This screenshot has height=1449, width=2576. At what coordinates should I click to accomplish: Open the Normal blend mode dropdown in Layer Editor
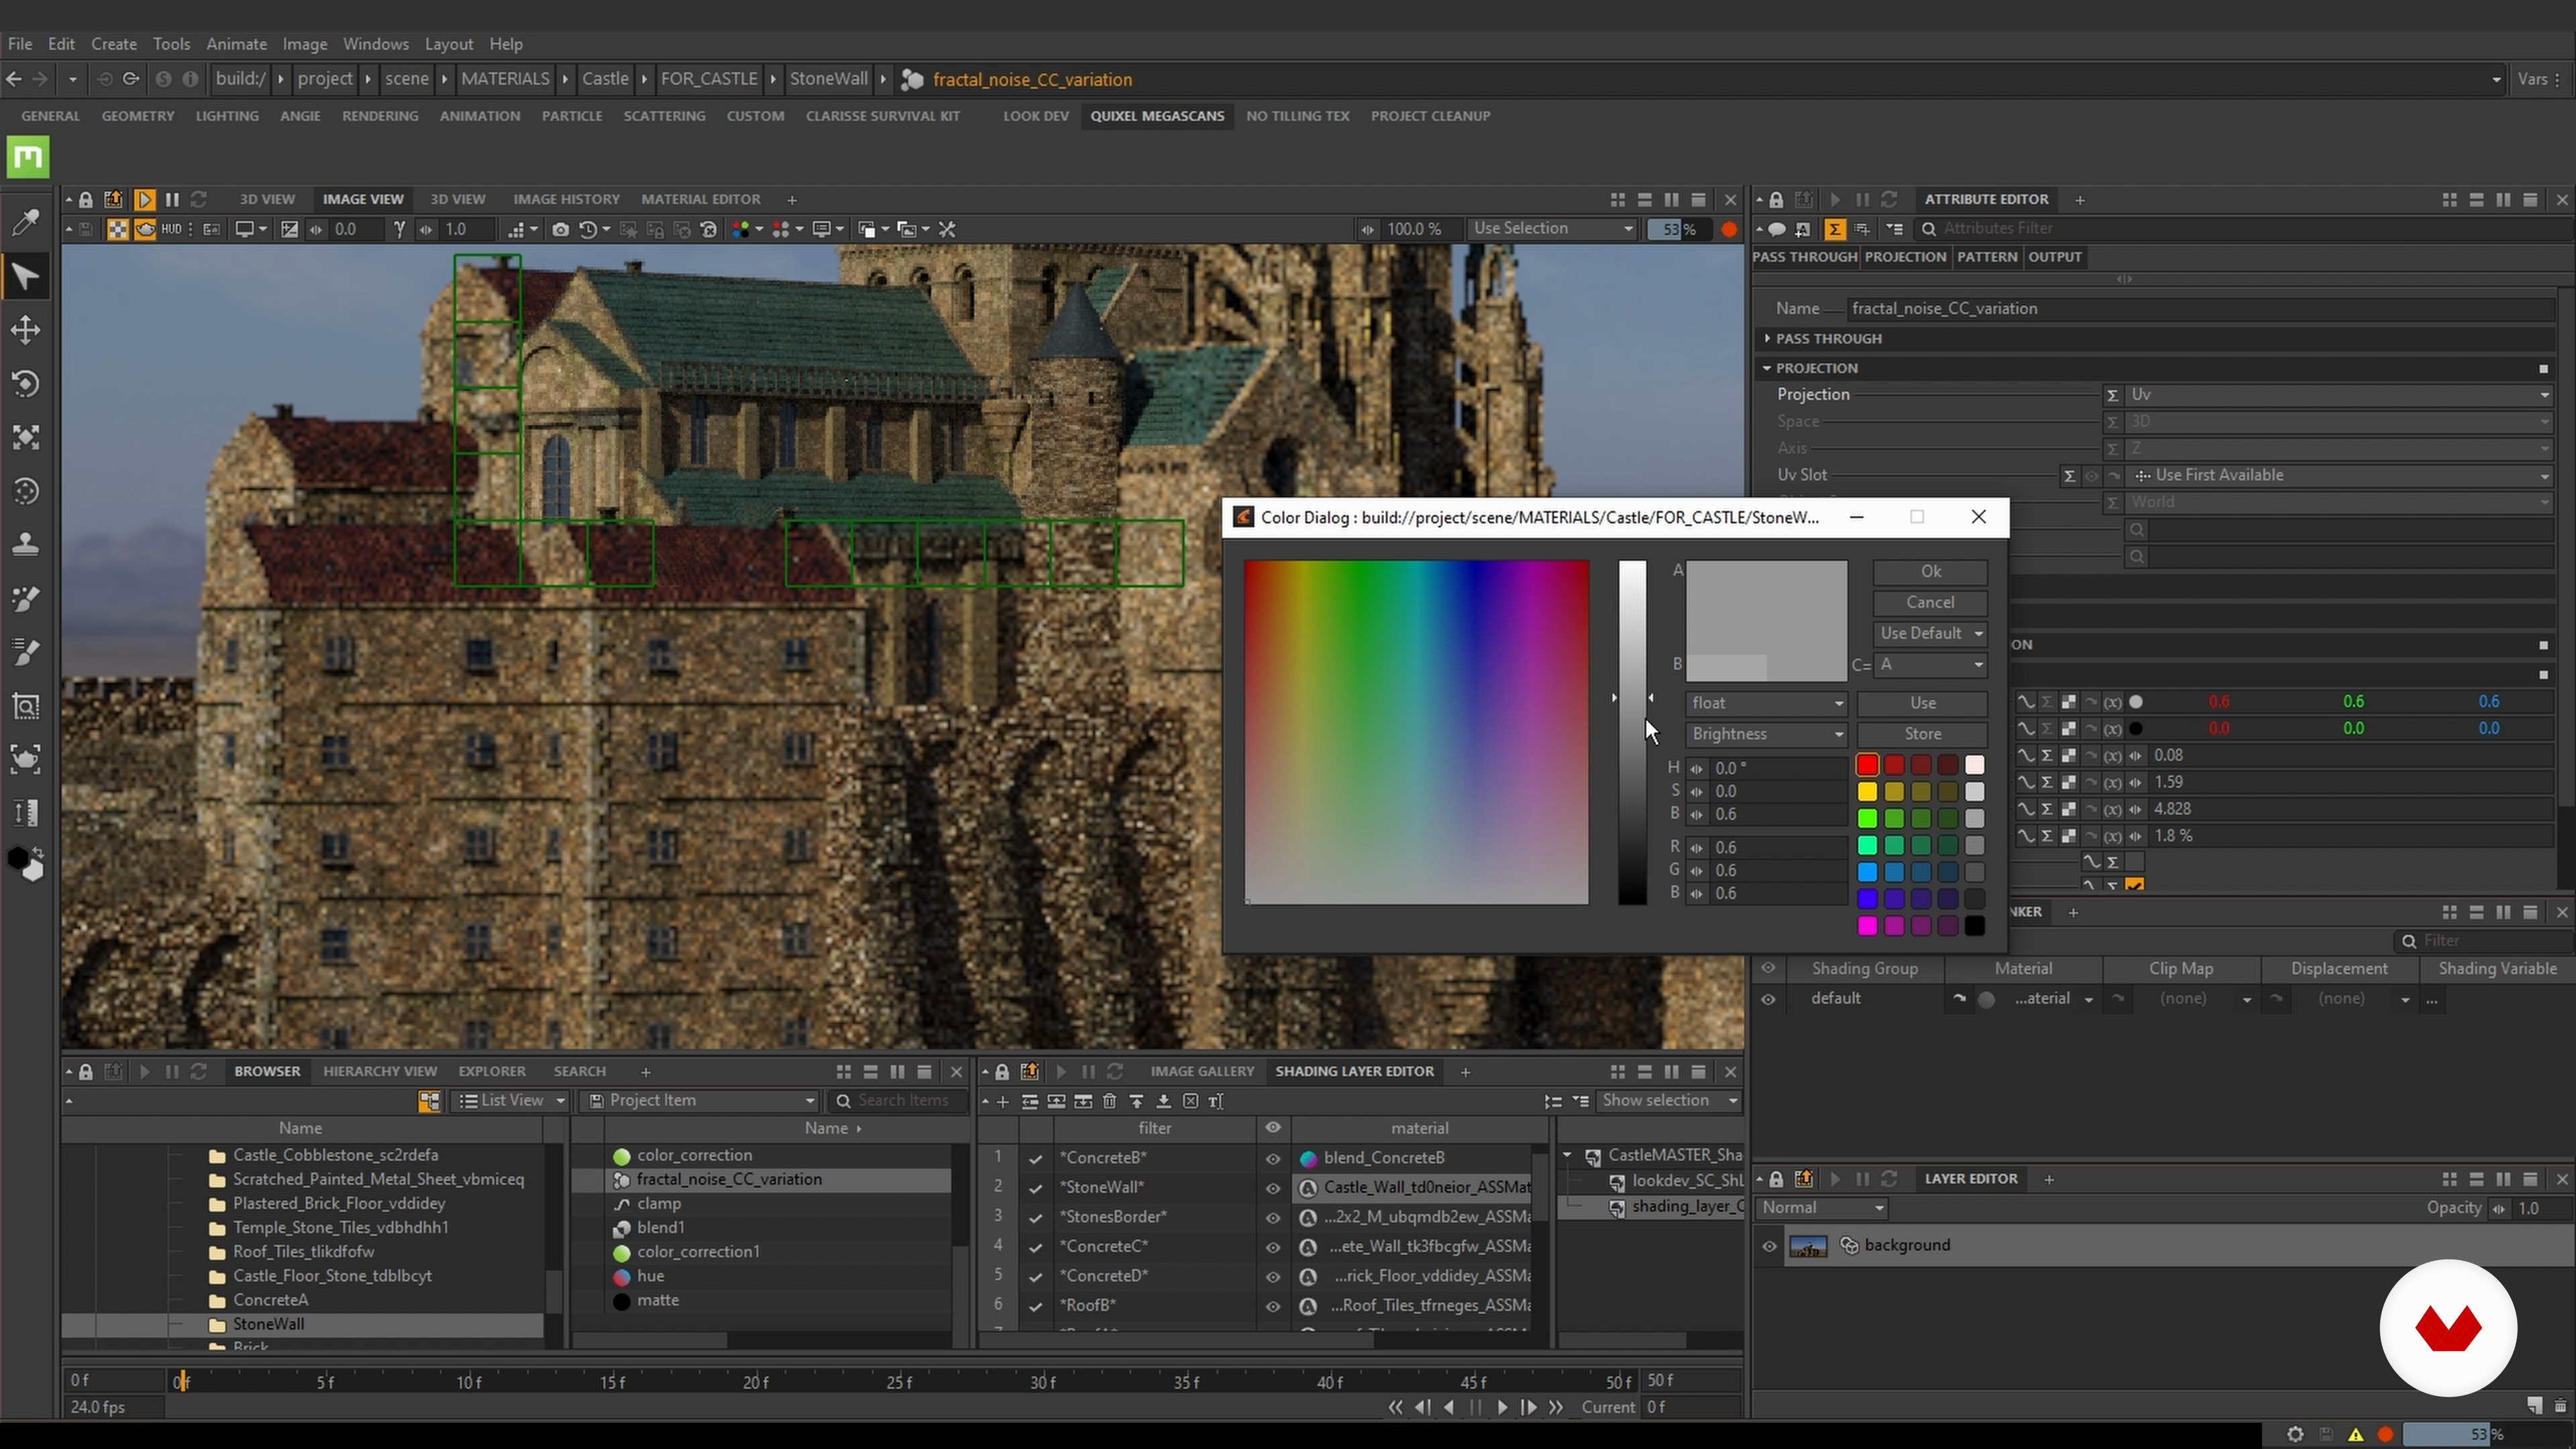pos(1822,1208)
